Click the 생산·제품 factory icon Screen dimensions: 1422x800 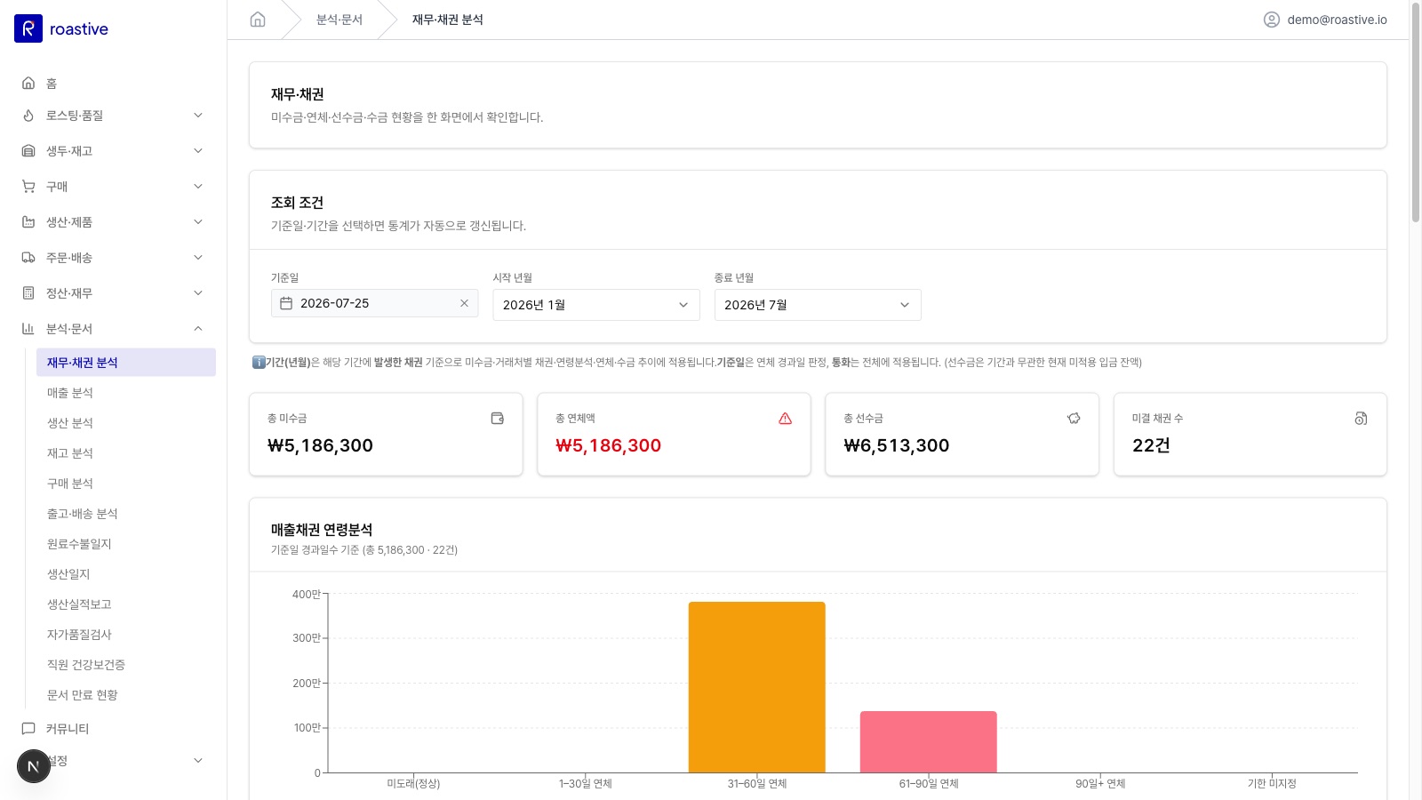point(28,222)
